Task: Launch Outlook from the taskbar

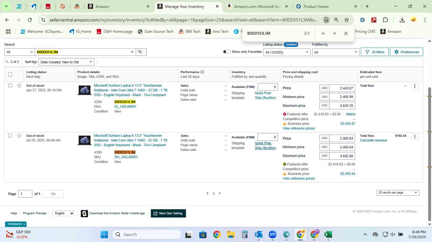Action: [259, 234]
